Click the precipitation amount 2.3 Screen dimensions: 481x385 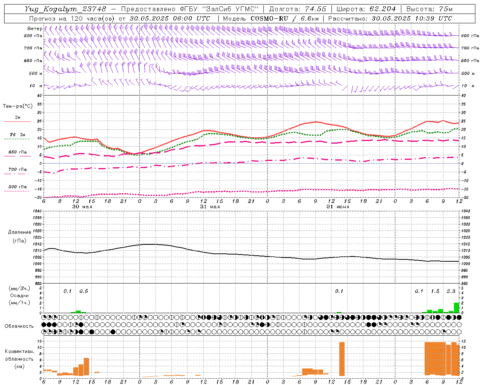[451, 291]
